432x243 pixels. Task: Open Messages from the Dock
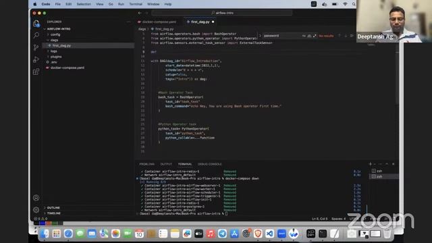click(80, 234)
